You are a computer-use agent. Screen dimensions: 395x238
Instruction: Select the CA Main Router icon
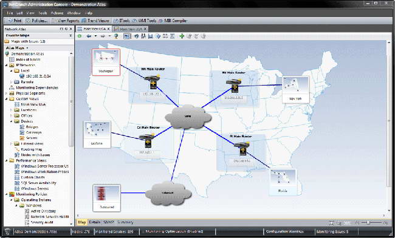148,141
